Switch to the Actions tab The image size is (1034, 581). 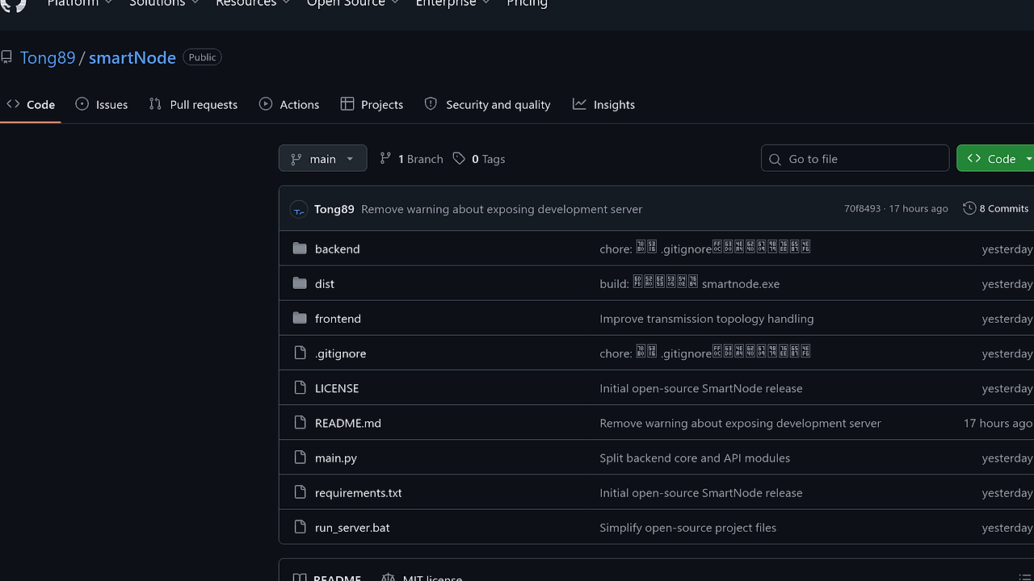click(288, 104)
